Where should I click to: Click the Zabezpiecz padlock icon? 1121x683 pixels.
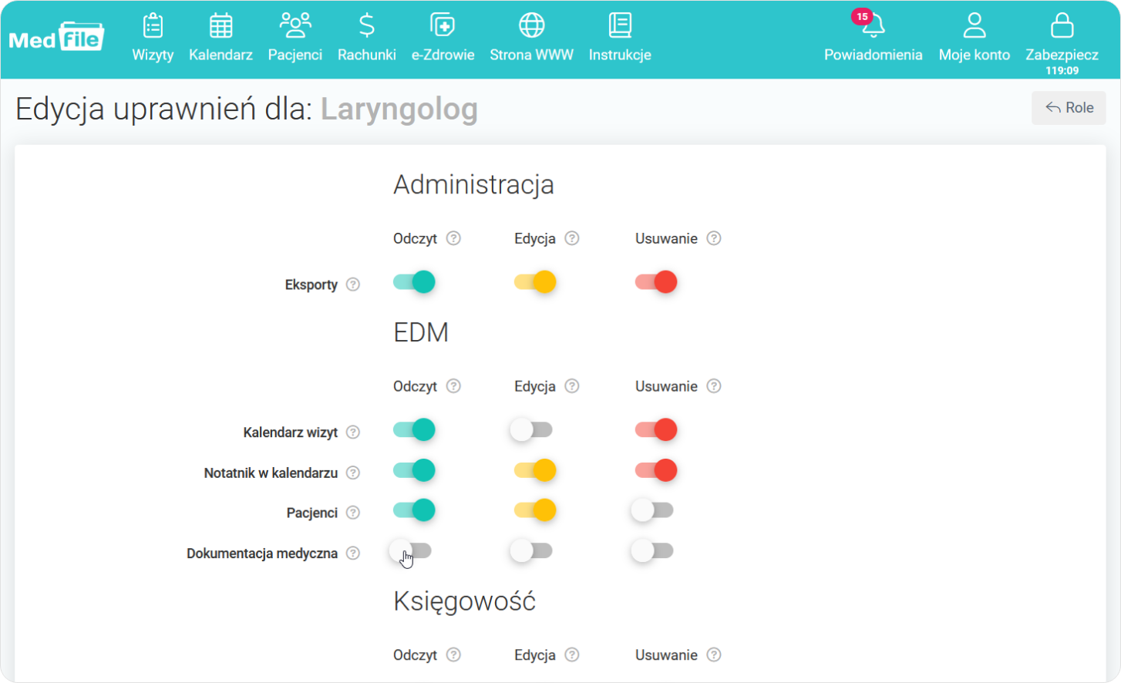click(x=1062, y=26)
